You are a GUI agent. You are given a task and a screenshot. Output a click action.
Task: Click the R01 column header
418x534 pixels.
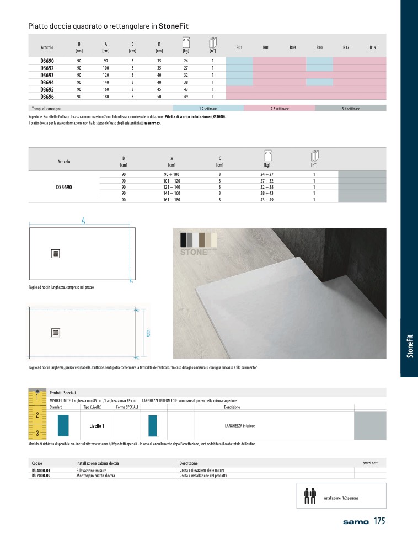239,48
